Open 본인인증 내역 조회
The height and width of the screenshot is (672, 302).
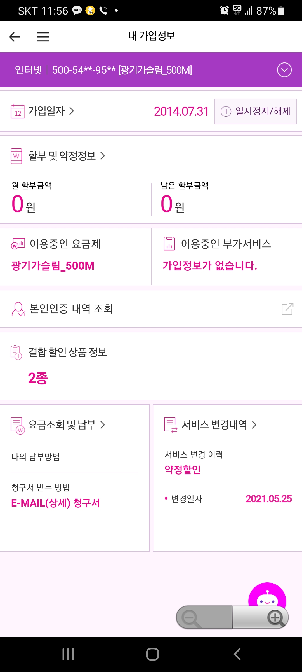click(71, 309)
